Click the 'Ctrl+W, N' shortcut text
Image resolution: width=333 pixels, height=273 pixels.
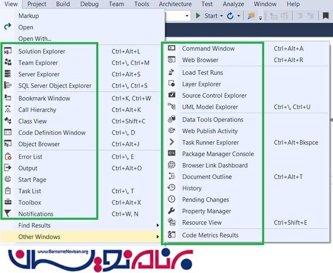tap(125, 214)
